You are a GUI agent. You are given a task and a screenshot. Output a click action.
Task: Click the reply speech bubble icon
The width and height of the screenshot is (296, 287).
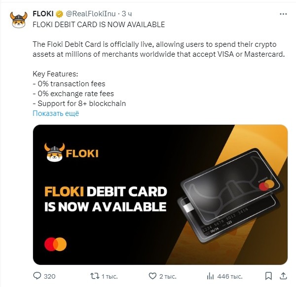point(37,276)
